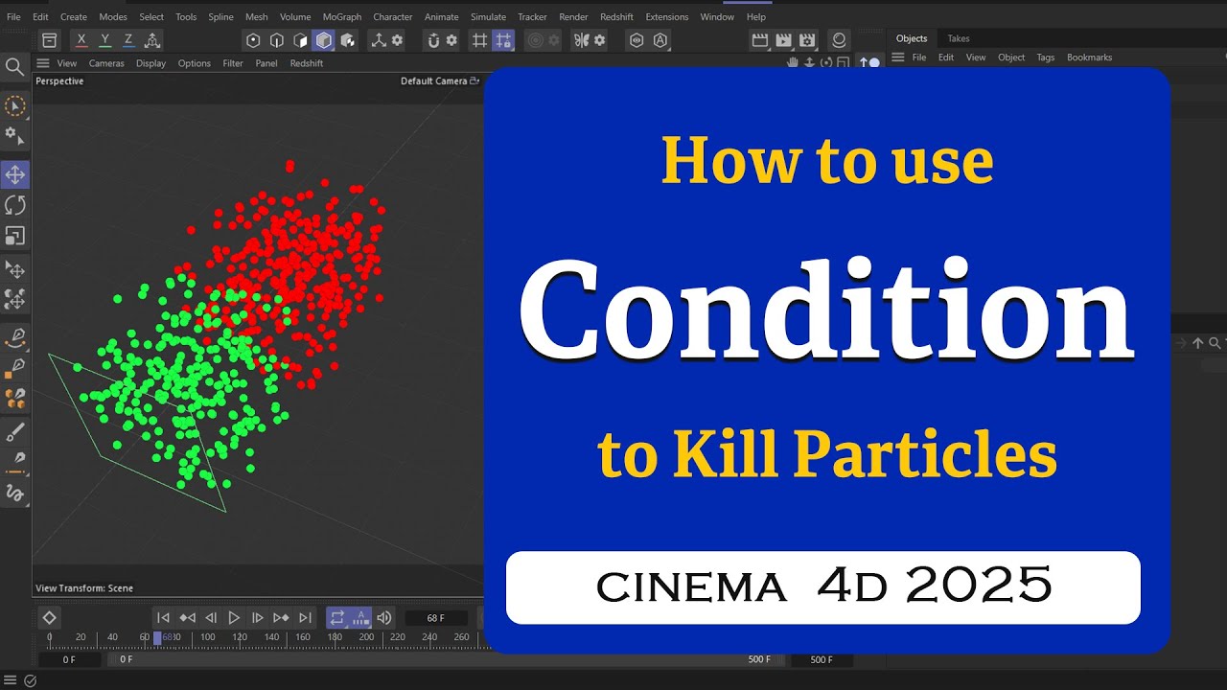Open Object Manager Bookmarks menu
The height and width of the screenshot is (690, 1227).
coord(1090,57)
